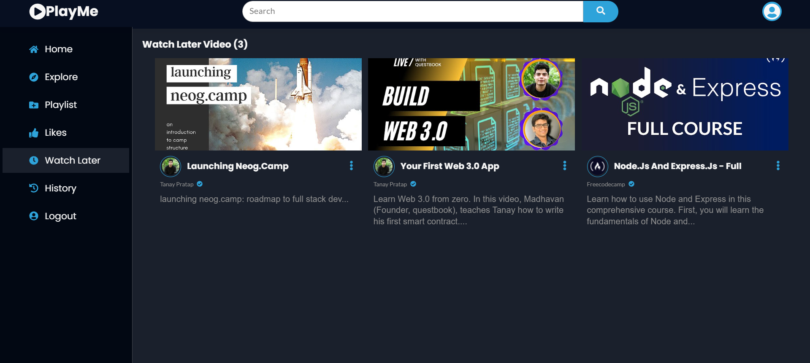Image resolution: width=810 pixels, height=363 pixels.
Task: Click channel avatar beside Launching Neog.Camp
Action: point(171,167)
